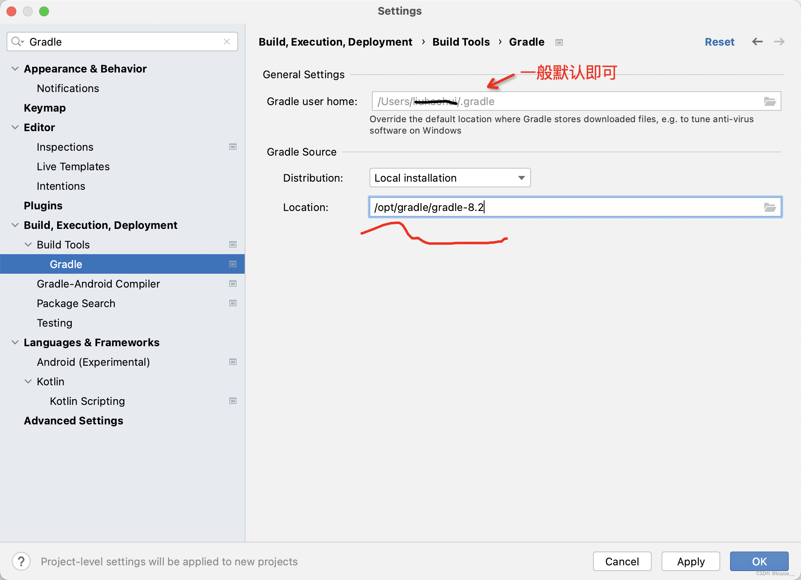Click the General Settings heading

(x=303, y=75)
